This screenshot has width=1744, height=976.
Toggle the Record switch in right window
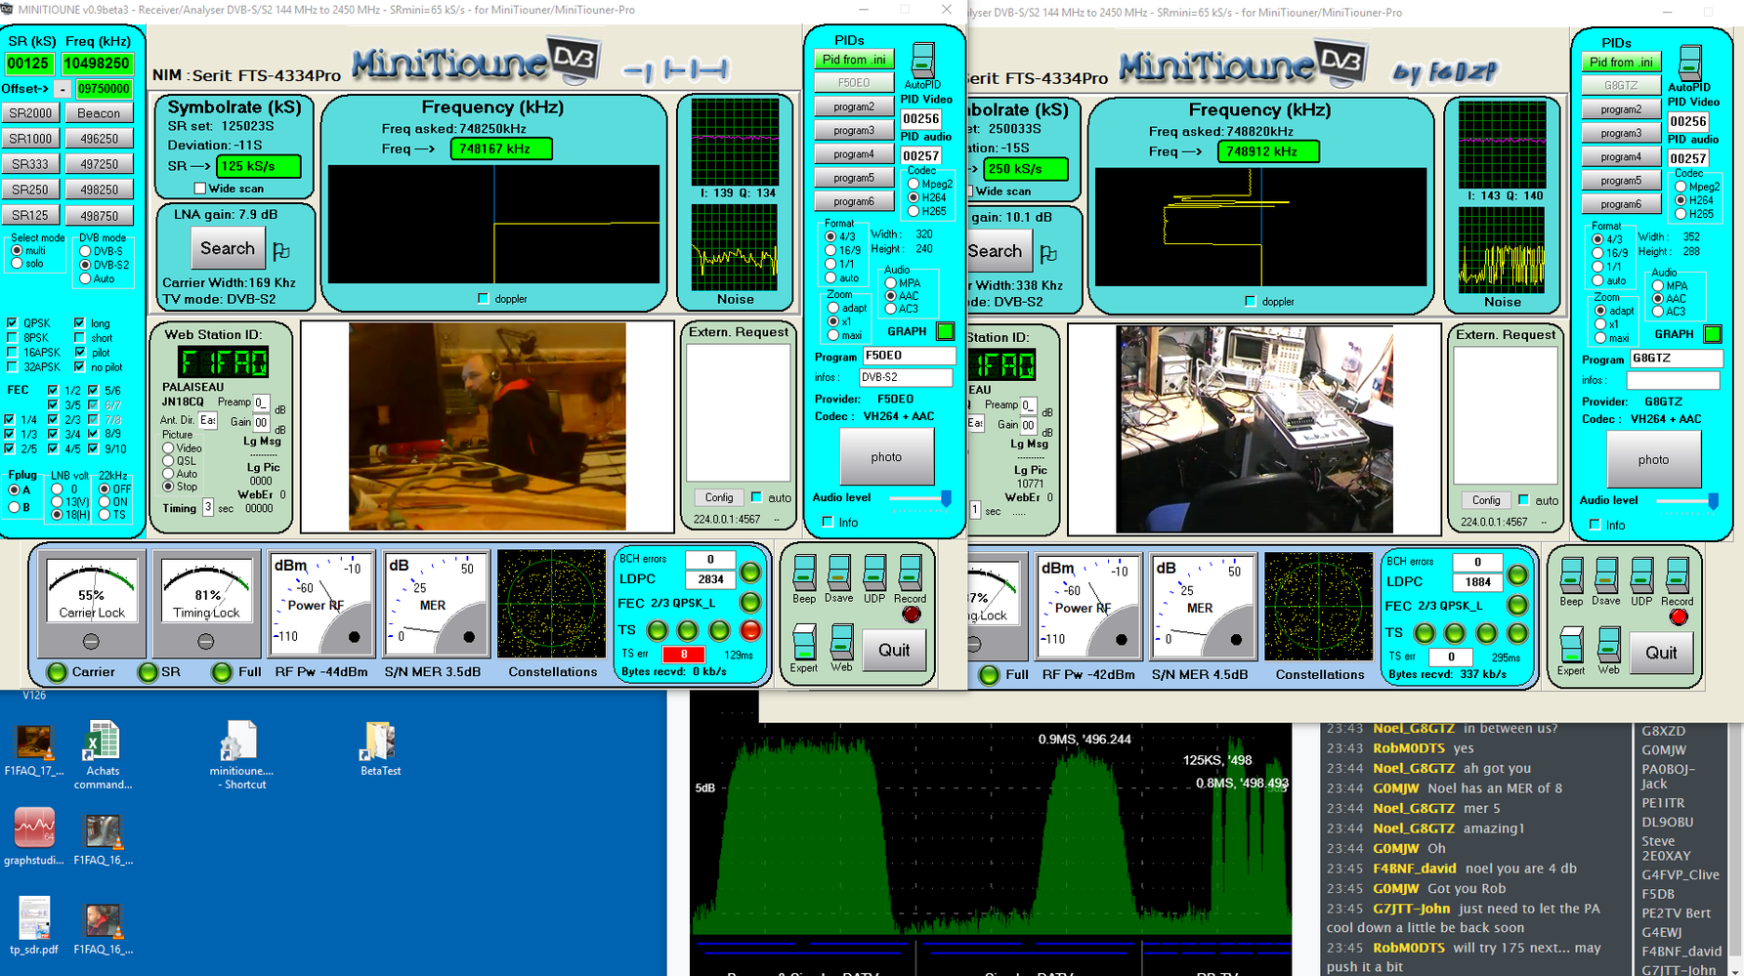click(x=1677, y=575)
